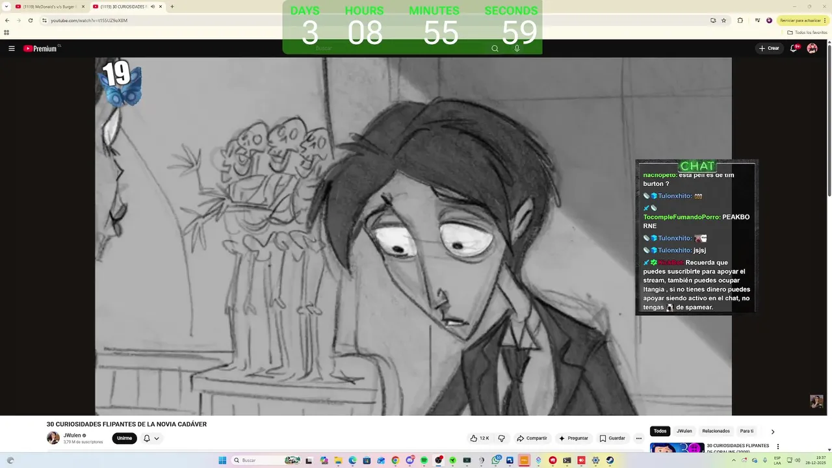The height and width of the screenshot is (468, 832).
Task: Dislike the video with thumbs down
Action: point(501,438)
